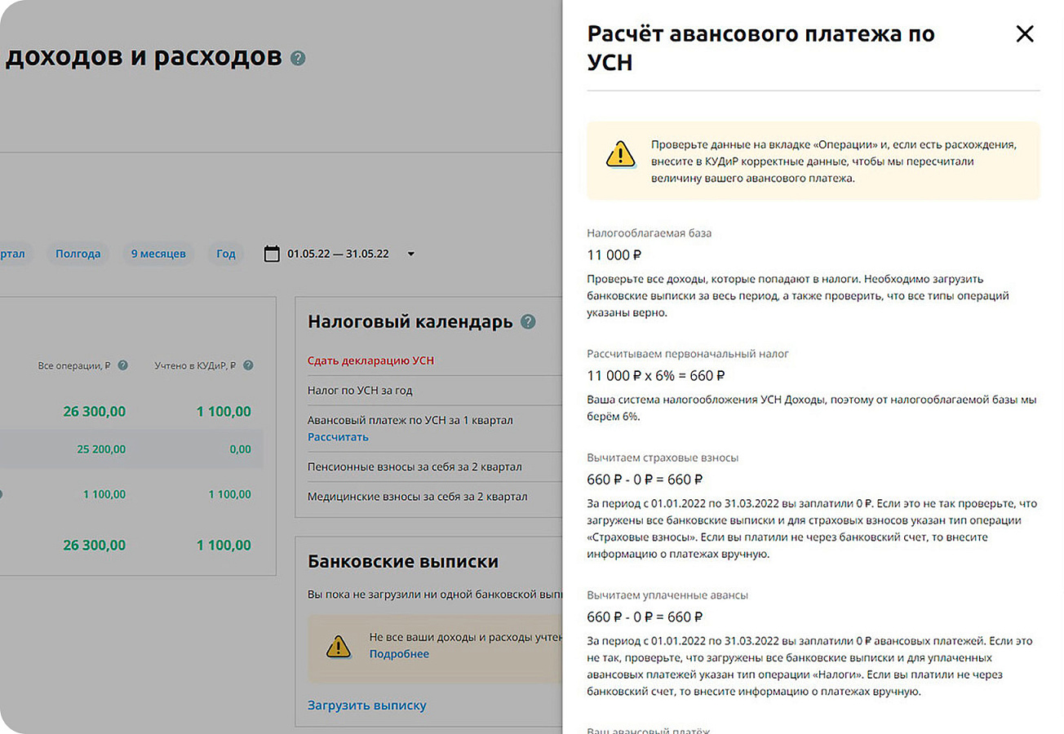Show help for «Учтено в КУДиР, ₽» column
Viewport: 1064px width, 734px height.
coord(248,365)
